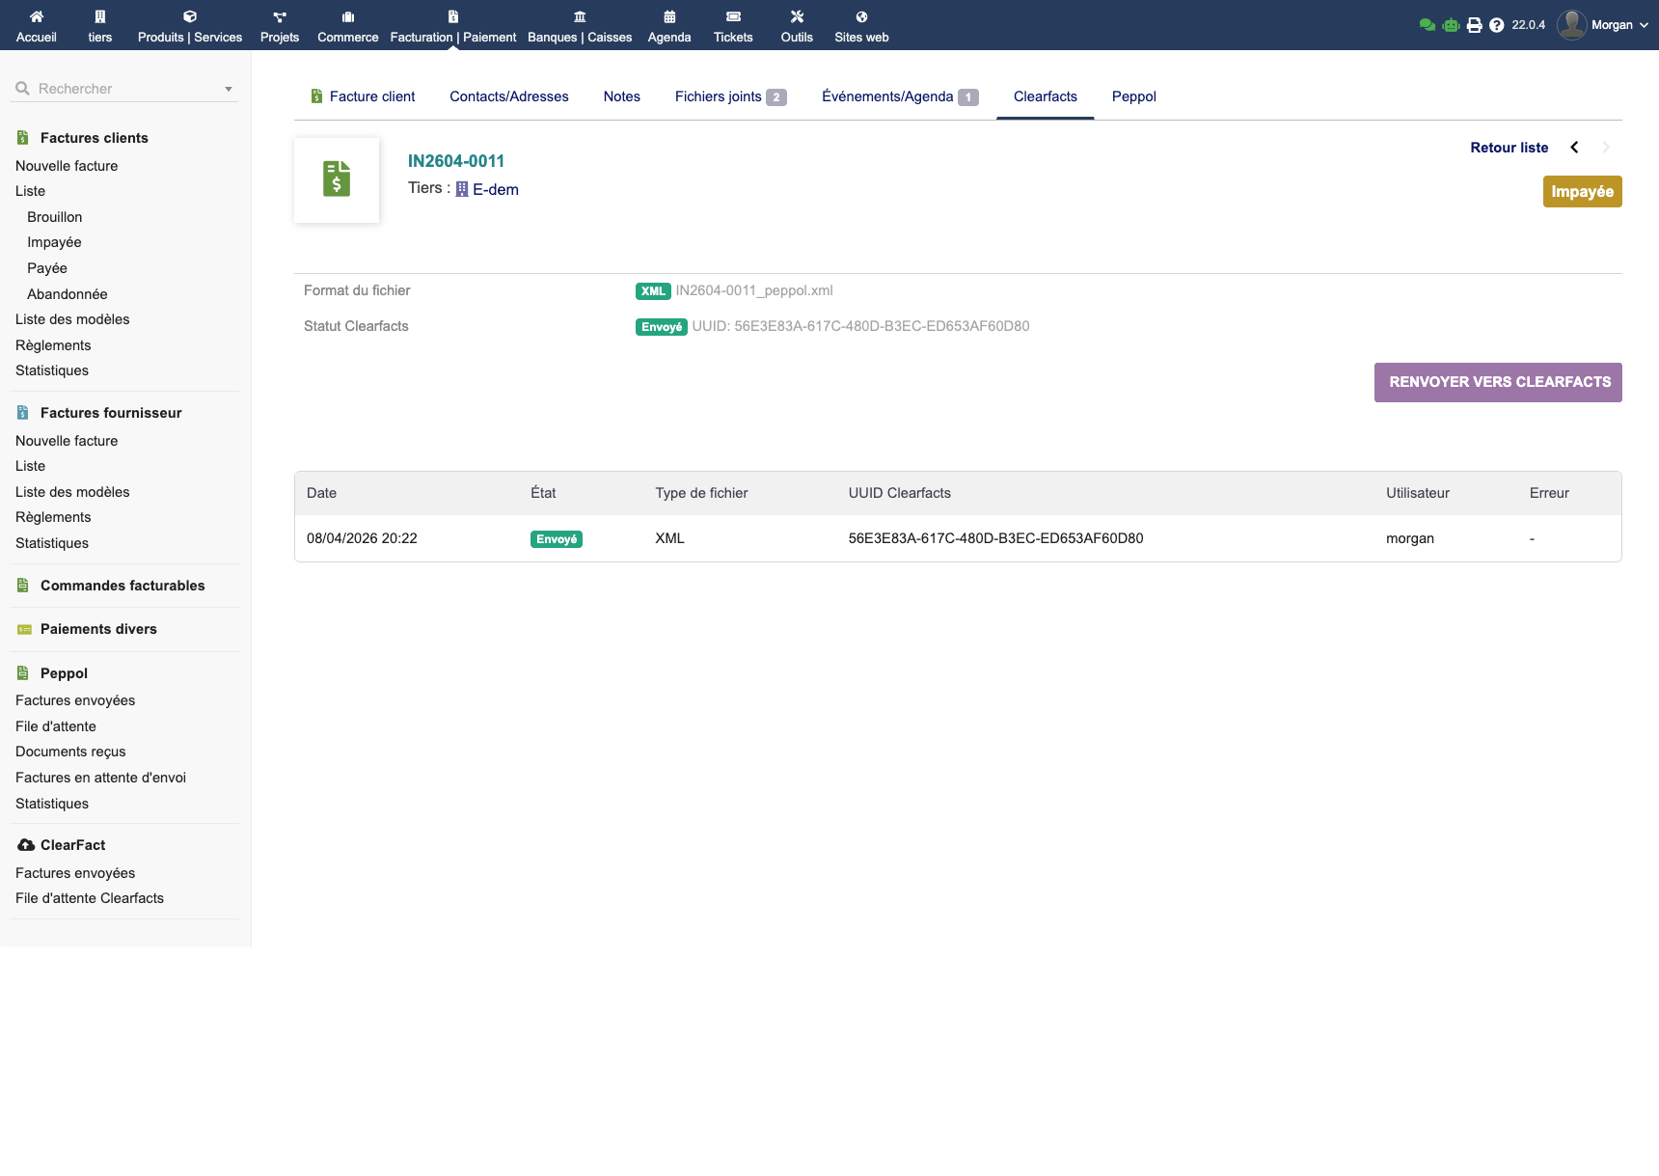Open the help question mark icon
Image resolution: width=1659 pixels, height=1176 pixels.
tap(1496, 25)
